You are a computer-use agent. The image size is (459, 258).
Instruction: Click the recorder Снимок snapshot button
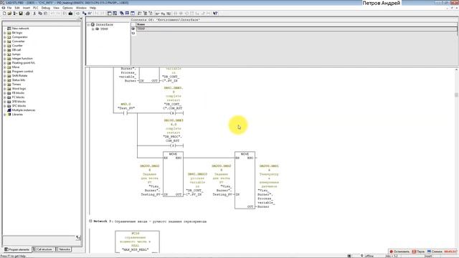tap(435, 252)
